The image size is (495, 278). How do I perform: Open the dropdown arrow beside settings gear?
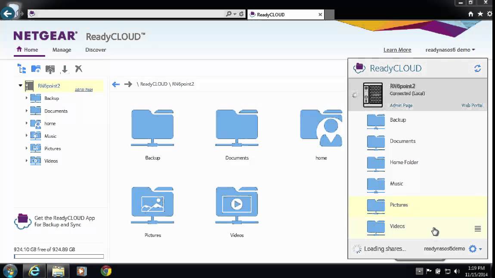pyautogui.click(x=480, y=249)
